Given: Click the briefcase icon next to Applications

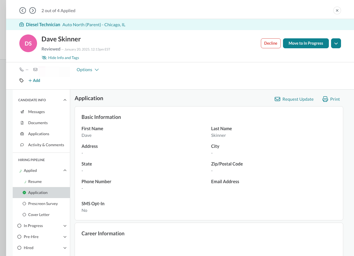Looking at the screenshot, I should pos(22,134).
